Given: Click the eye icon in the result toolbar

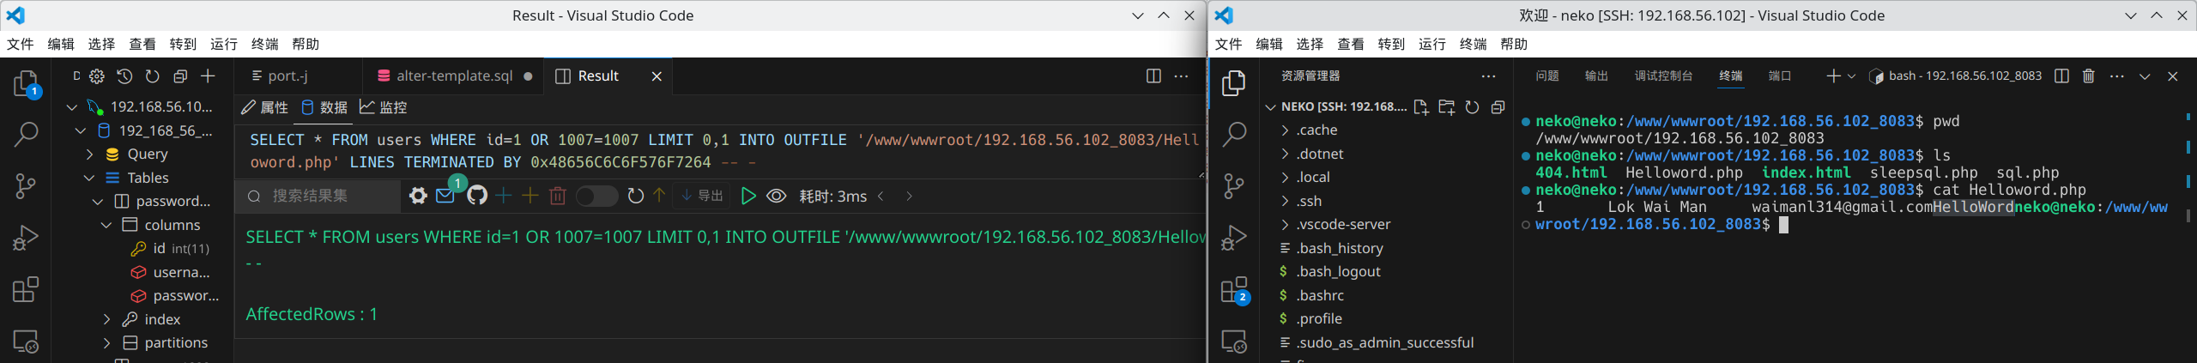Looking at the screenshot, I should click(776, 197).
